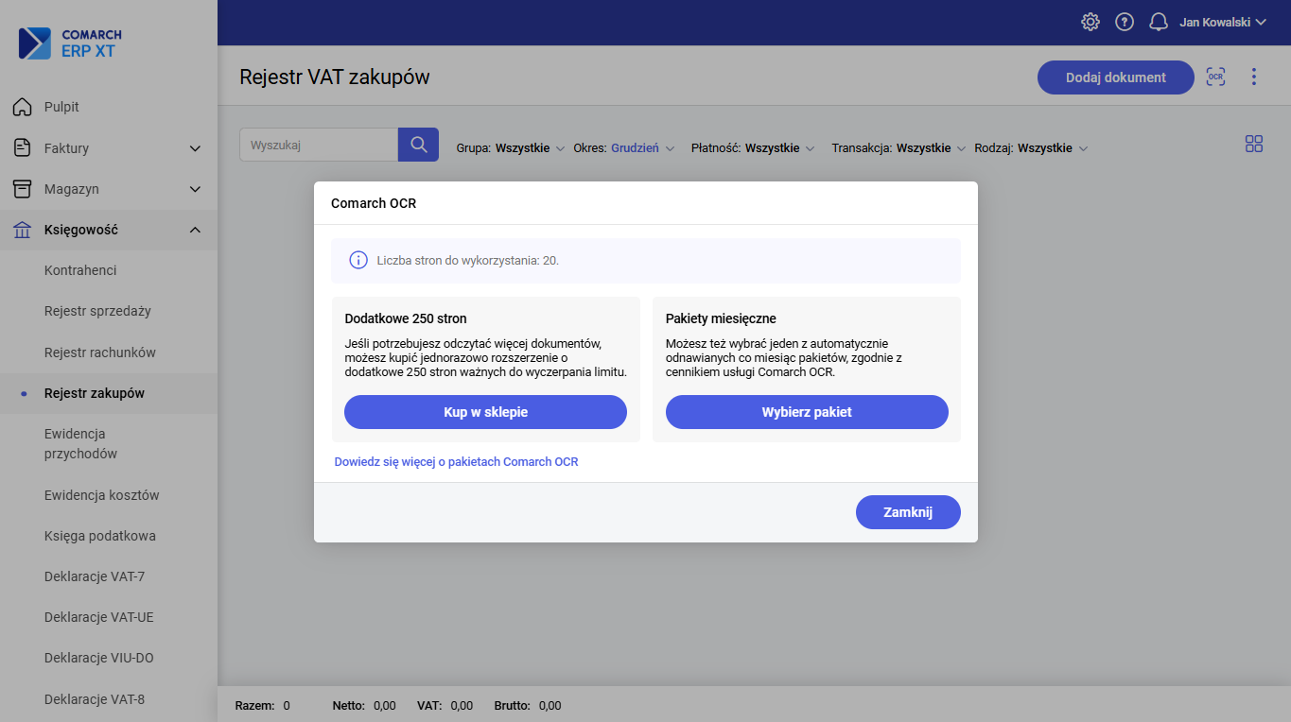Click the Wyszukaj search input field
Screen dimensions: 1291x722
(x=319, y=146)
